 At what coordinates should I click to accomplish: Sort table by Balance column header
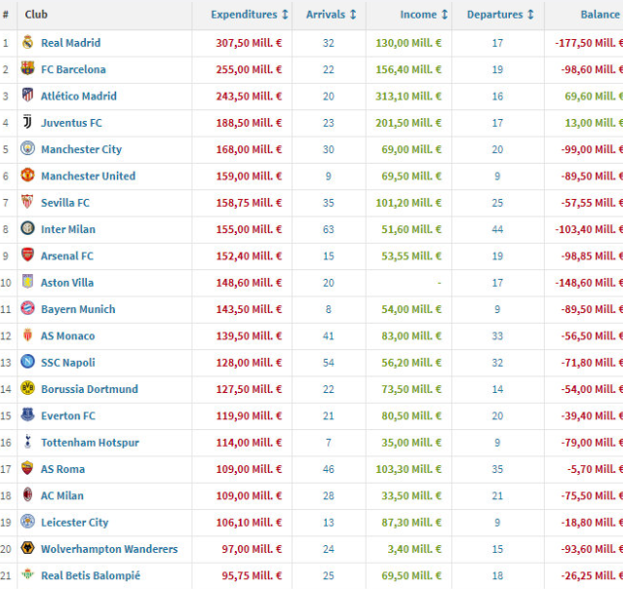click(x=600, y=15)
